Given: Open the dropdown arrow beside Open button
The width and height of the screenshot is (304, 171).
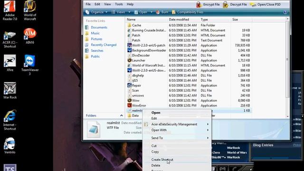Looking at the screenshot, I should click(x=152, y=12).
